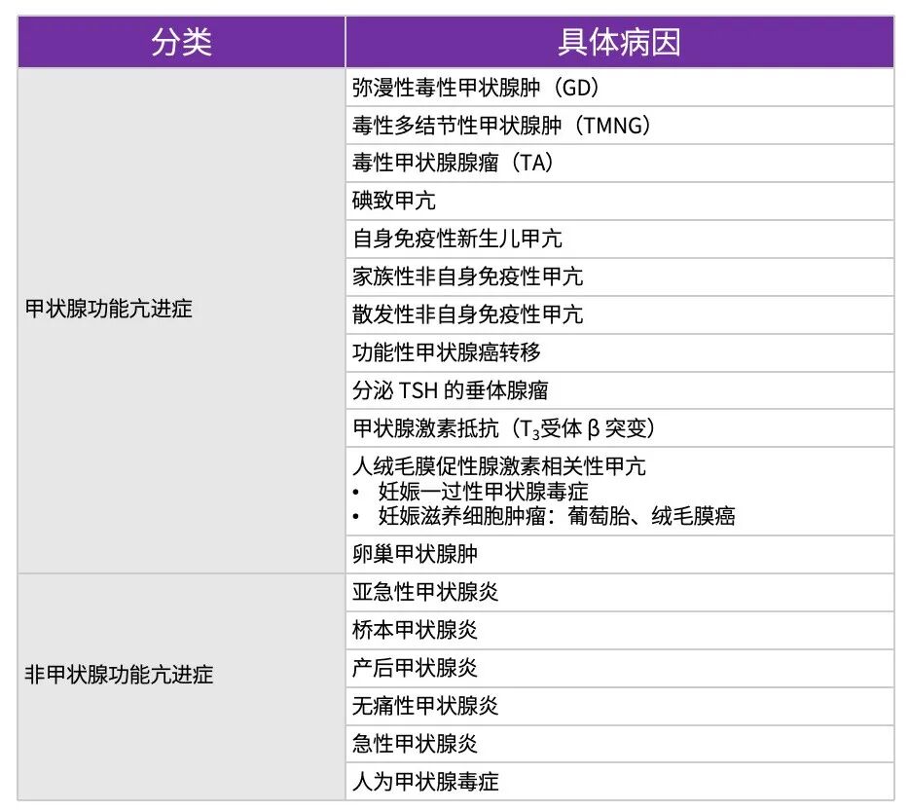
Task: Click the header cell '分类'
Action: click(181, 42)
